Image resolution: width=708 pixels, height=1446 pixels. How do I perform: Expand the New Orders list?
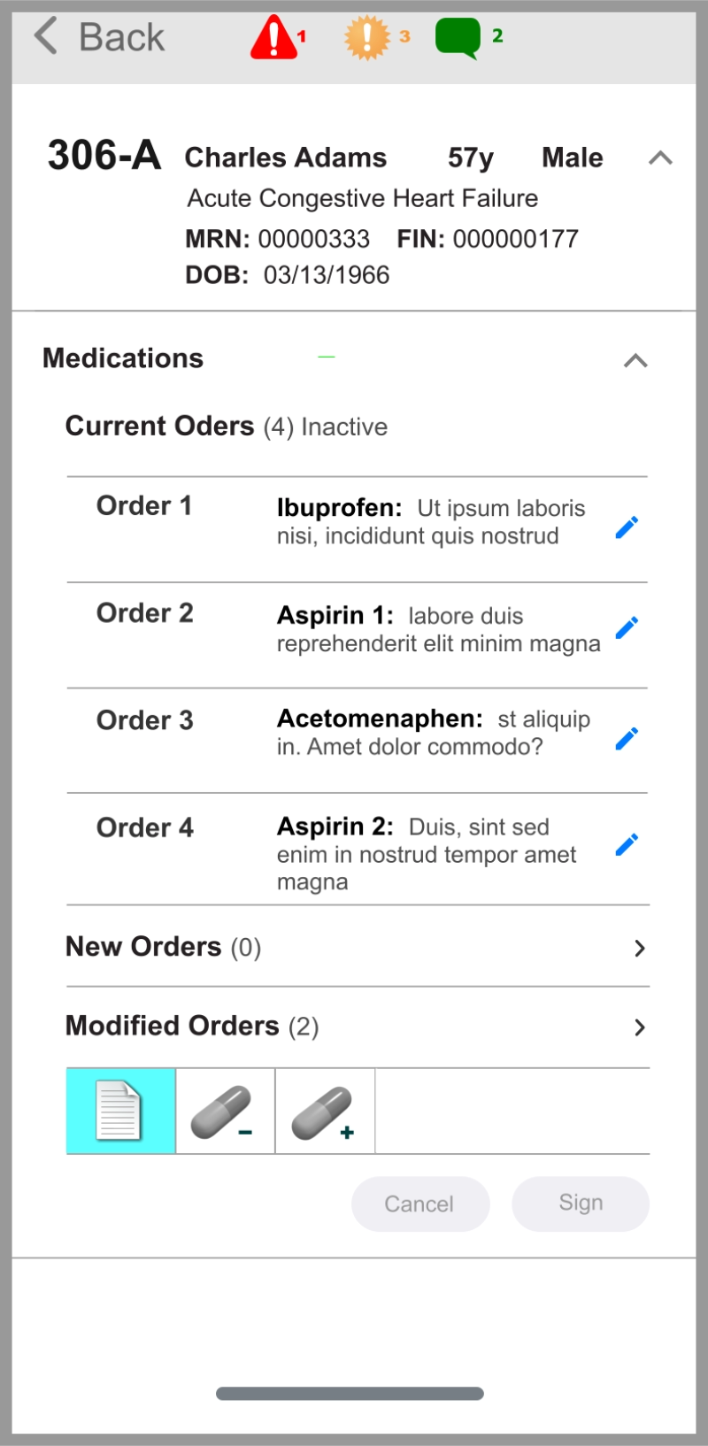click(x=640, y=948)
